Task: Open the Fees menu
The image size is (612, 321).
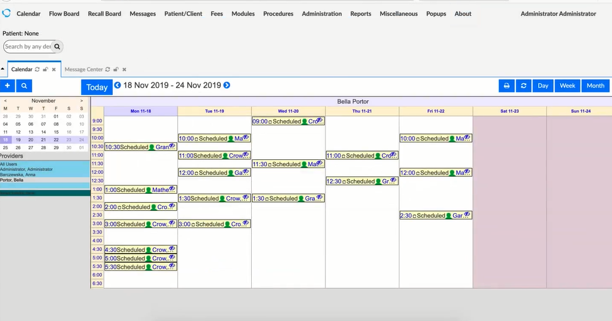Action: click(x=216, y=14)
